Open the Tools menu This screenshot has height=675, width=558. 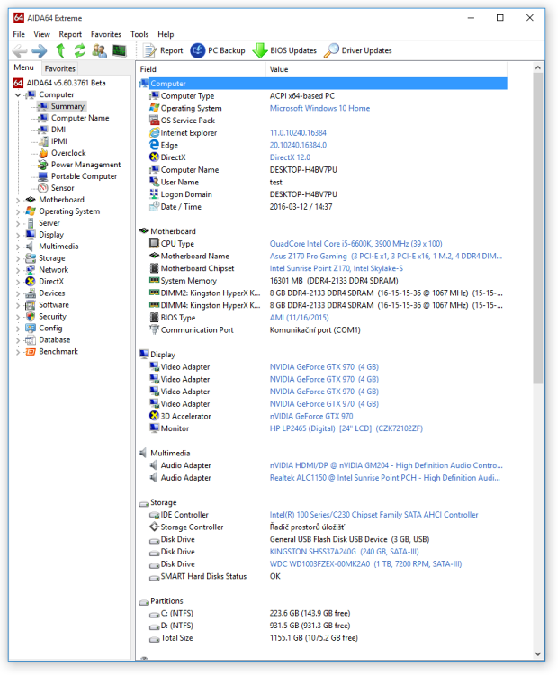click(139, 34)
